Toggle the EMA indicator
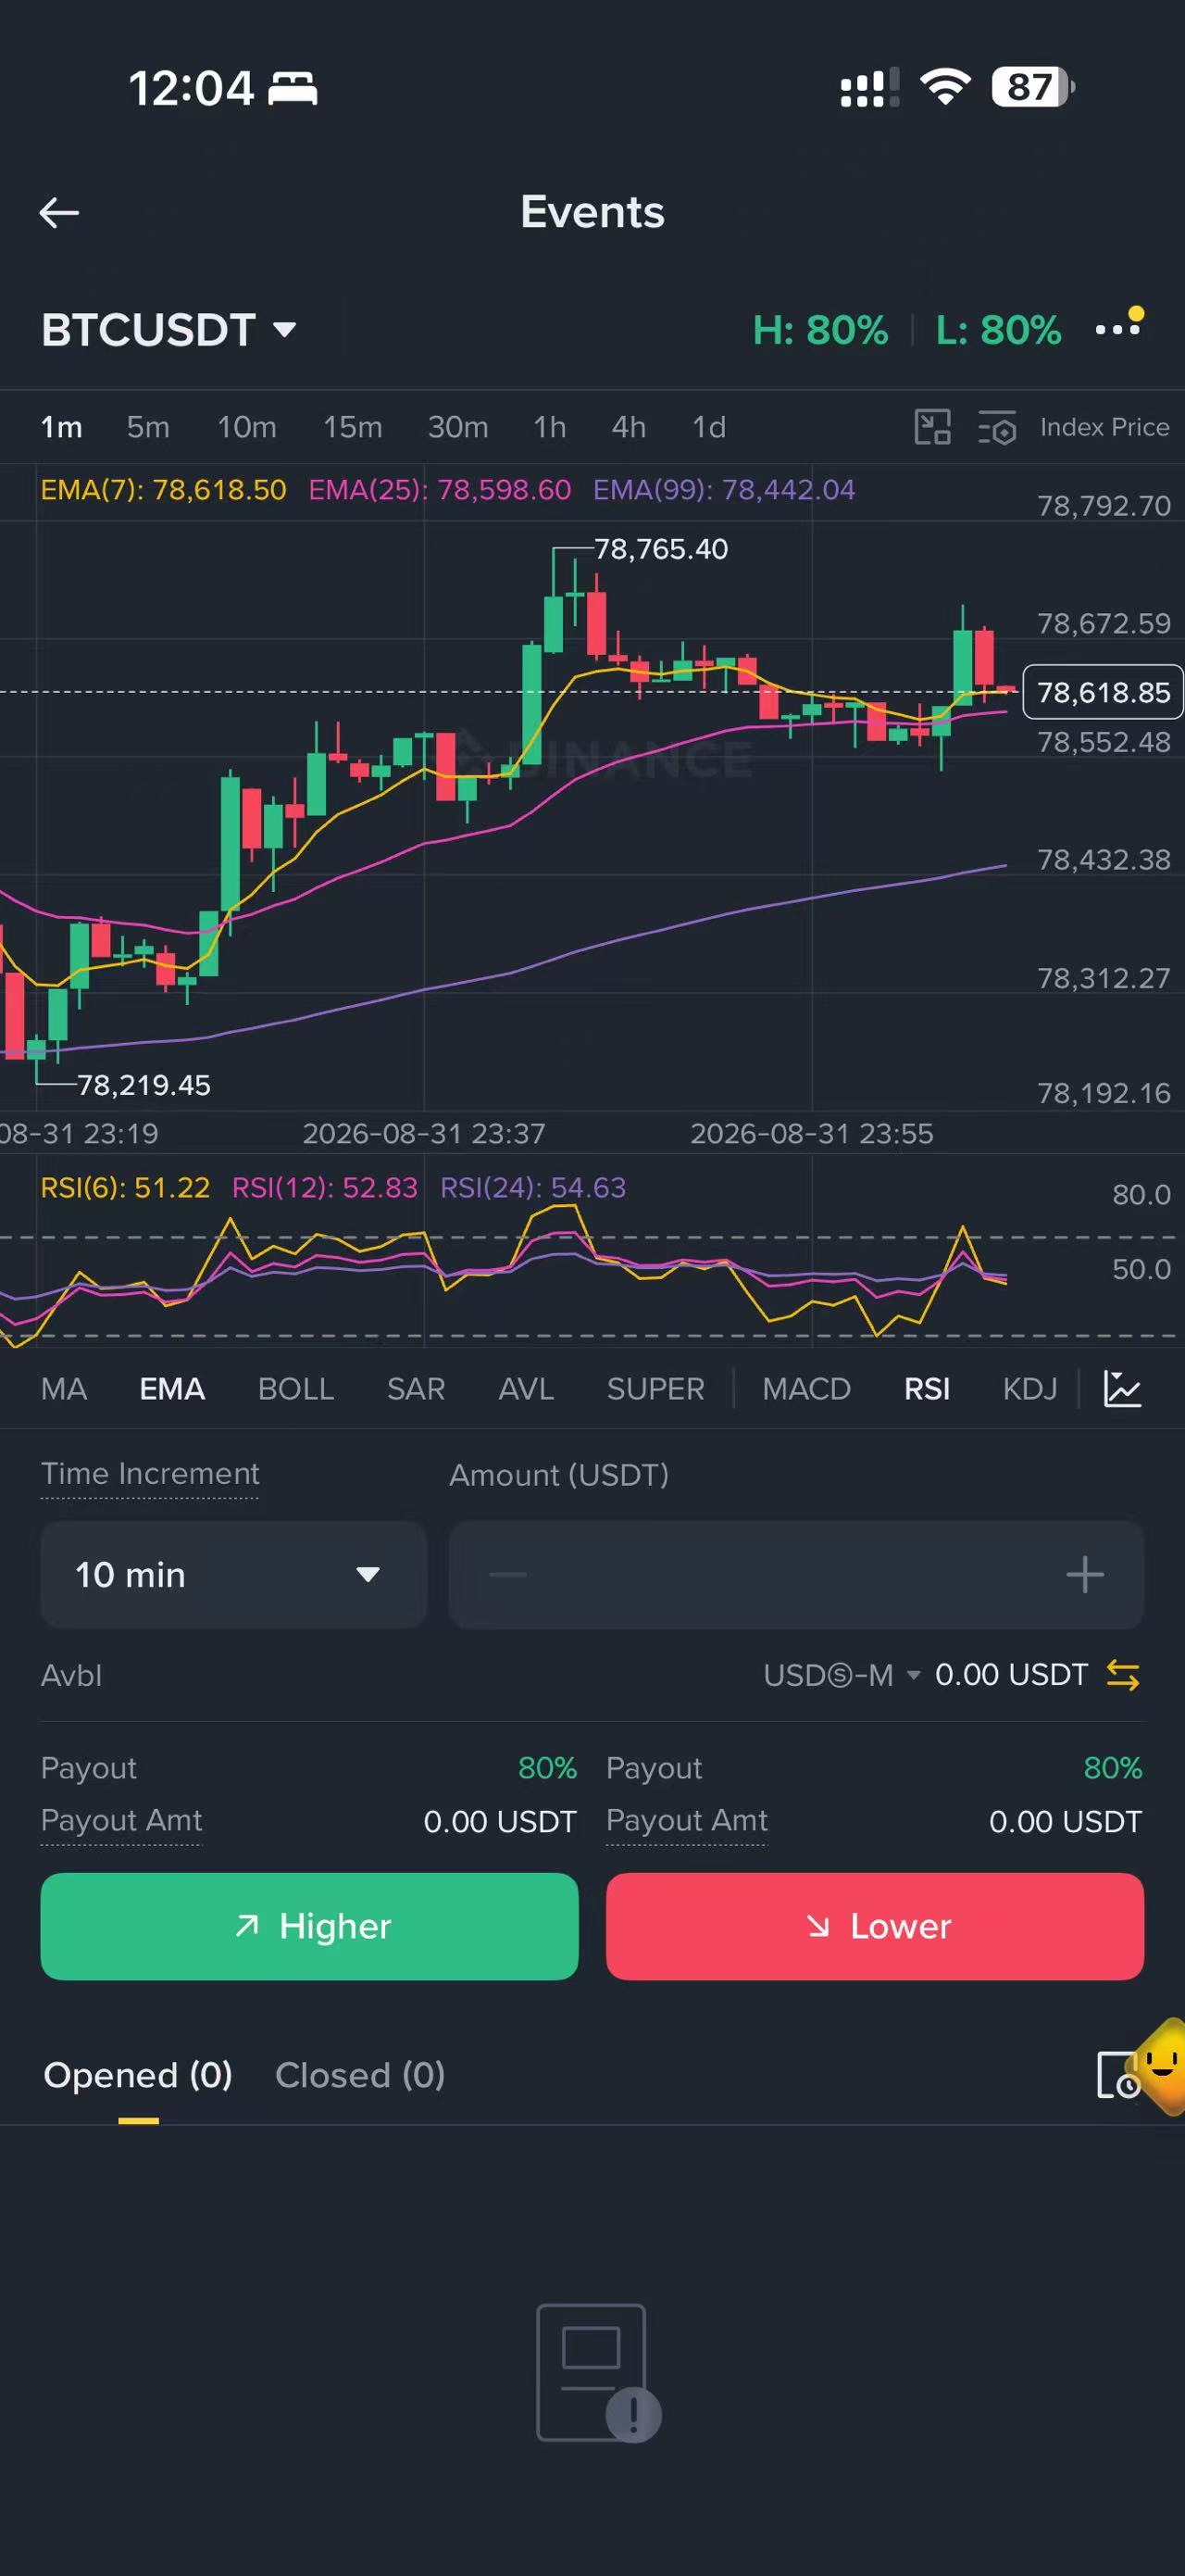The height and width of the screenshot is (2576, 1185). coord(172,1388)
